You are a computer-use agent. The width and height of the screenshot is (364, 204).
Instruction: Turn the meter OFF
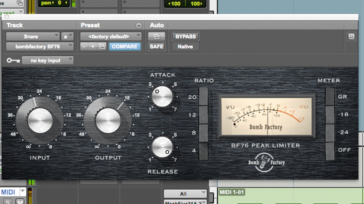[330, 151]
